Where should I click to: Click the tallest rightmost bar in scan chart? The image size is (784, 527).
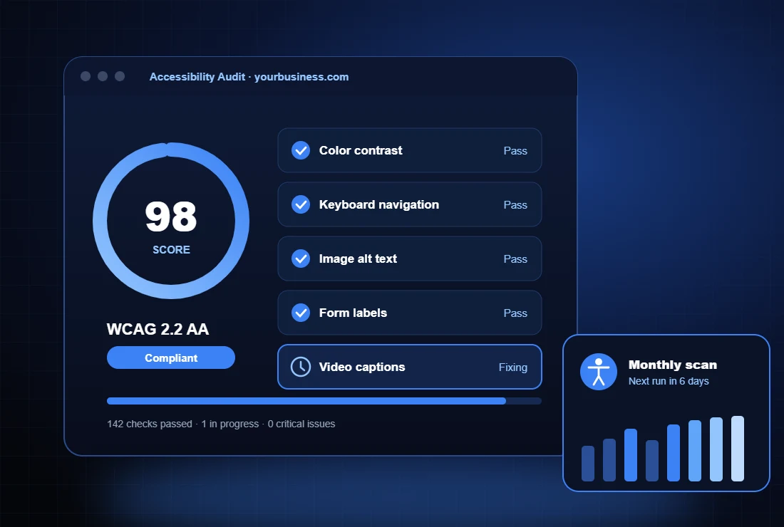pyautogui.click(x=738, y=449)
